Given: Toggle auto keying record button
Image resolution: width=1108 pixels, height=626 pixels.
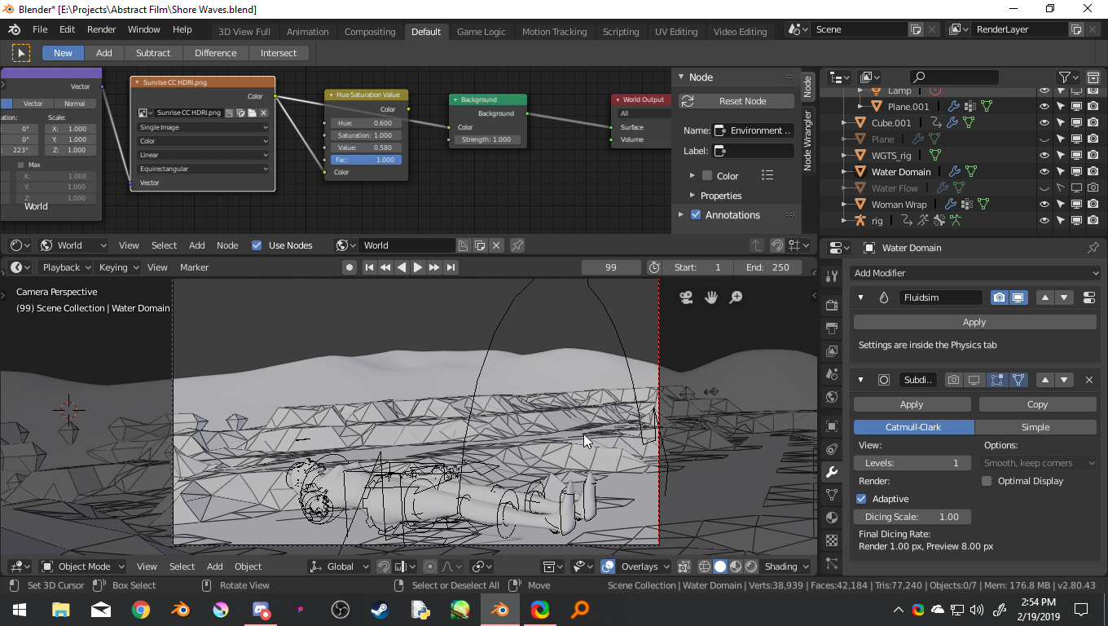Looking at the screenshot, I should 350,267.
